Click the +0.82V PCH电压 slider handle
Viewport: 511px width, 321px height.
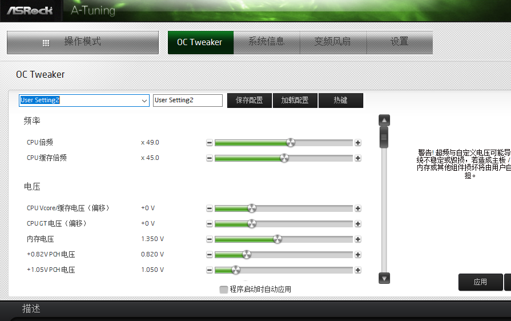[247, 255]
